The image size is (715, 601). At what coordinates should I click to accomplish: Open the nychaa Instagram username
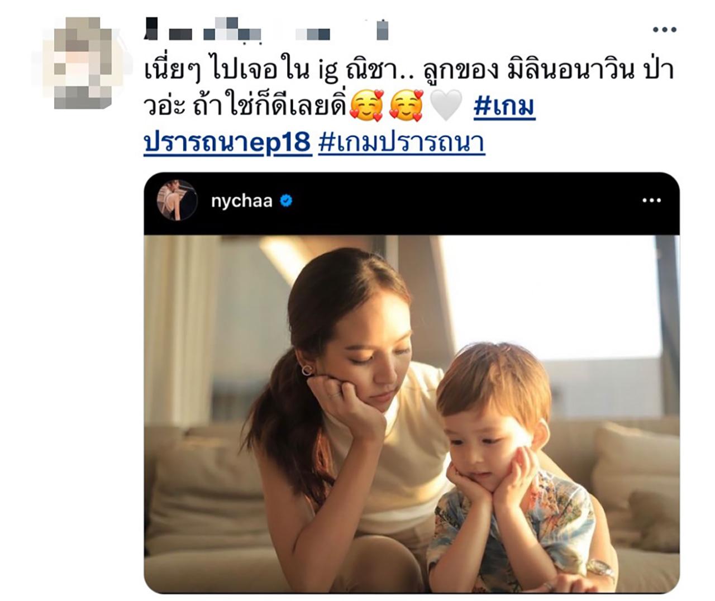coord(241,201)
